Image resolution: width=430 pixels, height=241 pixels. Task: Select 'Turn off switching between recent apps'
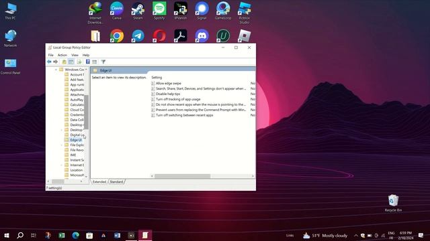[184, 115]
